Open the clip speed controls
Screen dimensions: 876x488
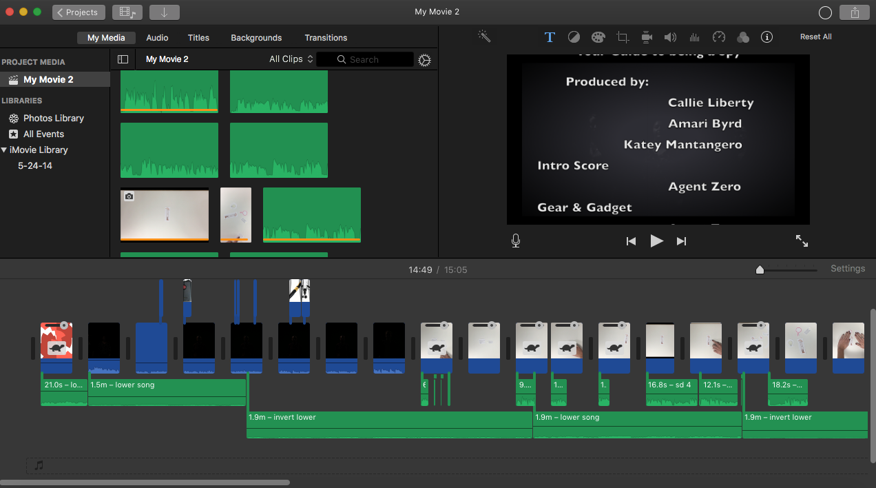point(718,37)
